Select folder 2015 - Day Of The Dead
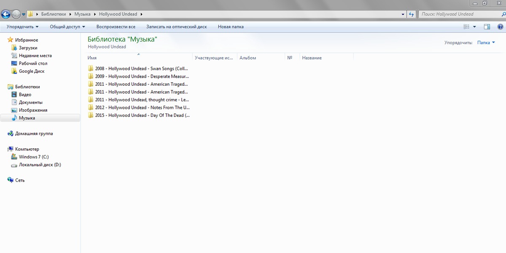506x253 pixels. click(x=139, y=115)
